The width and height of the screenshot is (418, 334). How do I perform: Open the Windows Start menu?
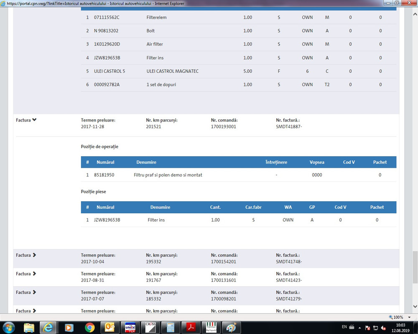pos(8,327)
